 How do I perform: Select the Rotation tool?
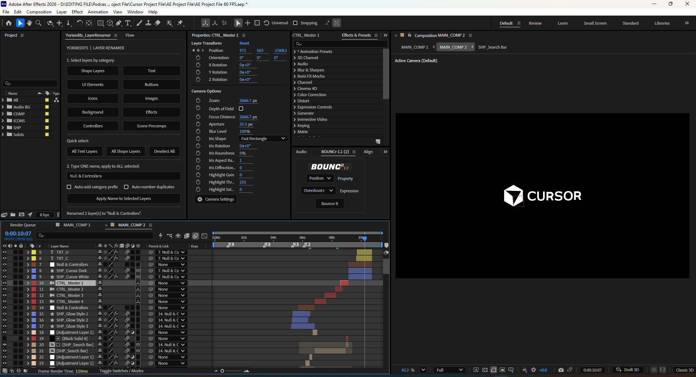pyautogui.click(x=79, y=23)
